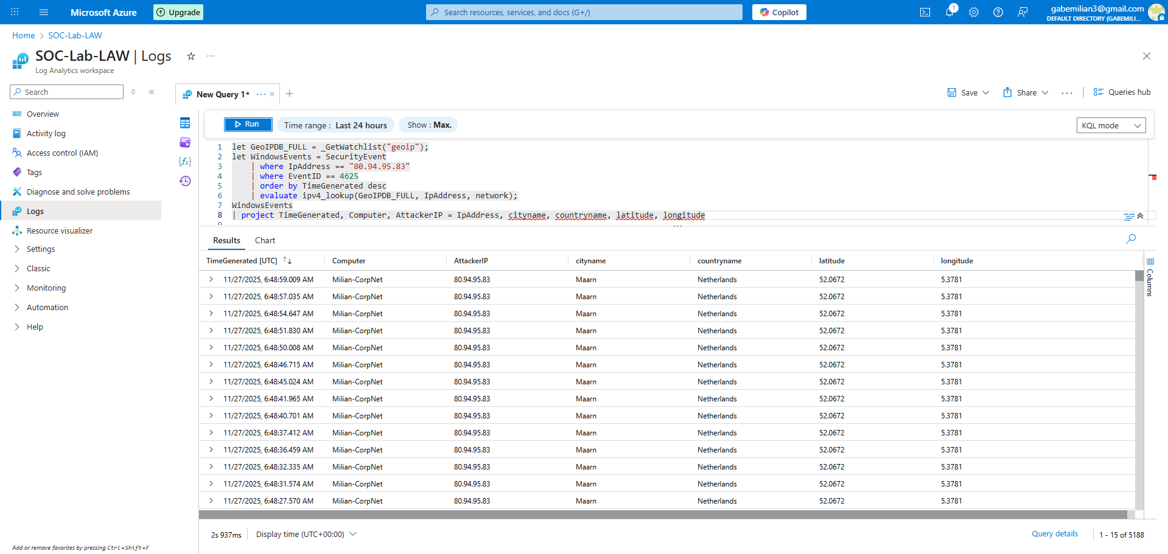Run the KQL query

[248, 125]
